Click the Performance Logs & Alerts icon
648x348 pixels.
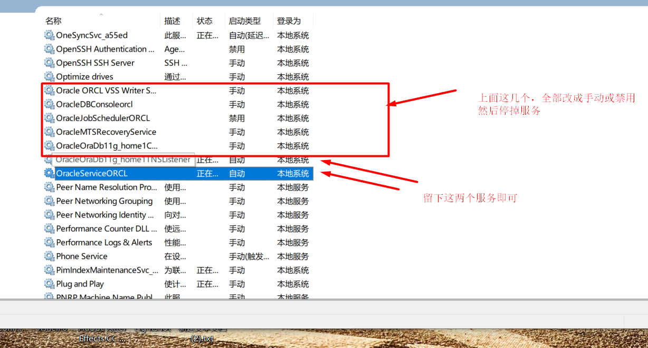tap(49, 243)
